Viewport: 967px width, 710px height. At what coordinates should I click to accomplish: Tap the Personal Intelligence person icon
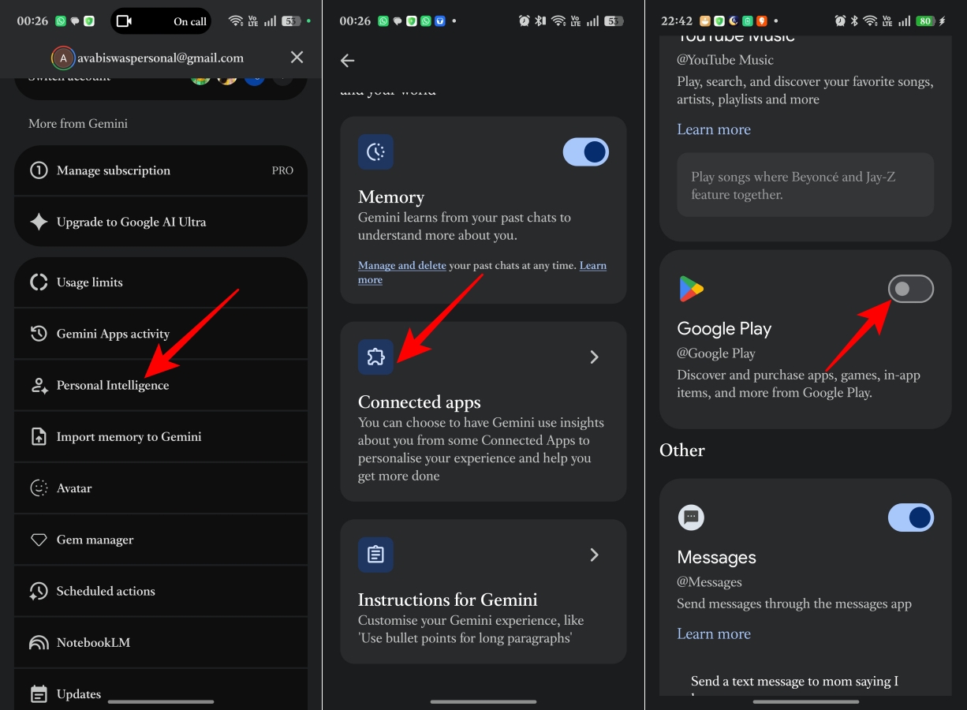point(39,385)
